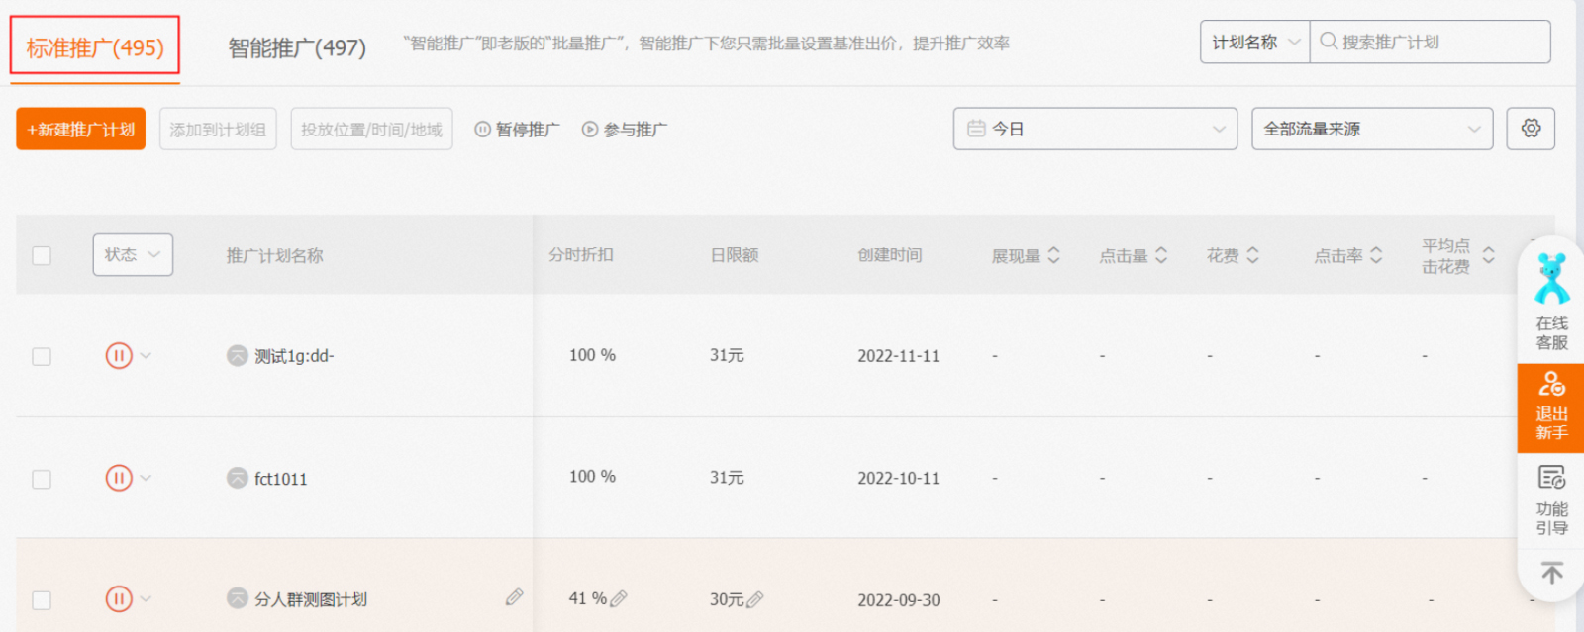The image size is (1584, 632).
Task: Open plan 分人群测图计划
Action: coord(311,599)
